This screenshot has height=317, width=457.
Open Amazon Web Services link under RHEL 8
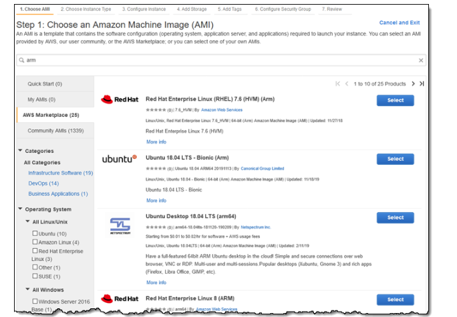coord(216,309)
